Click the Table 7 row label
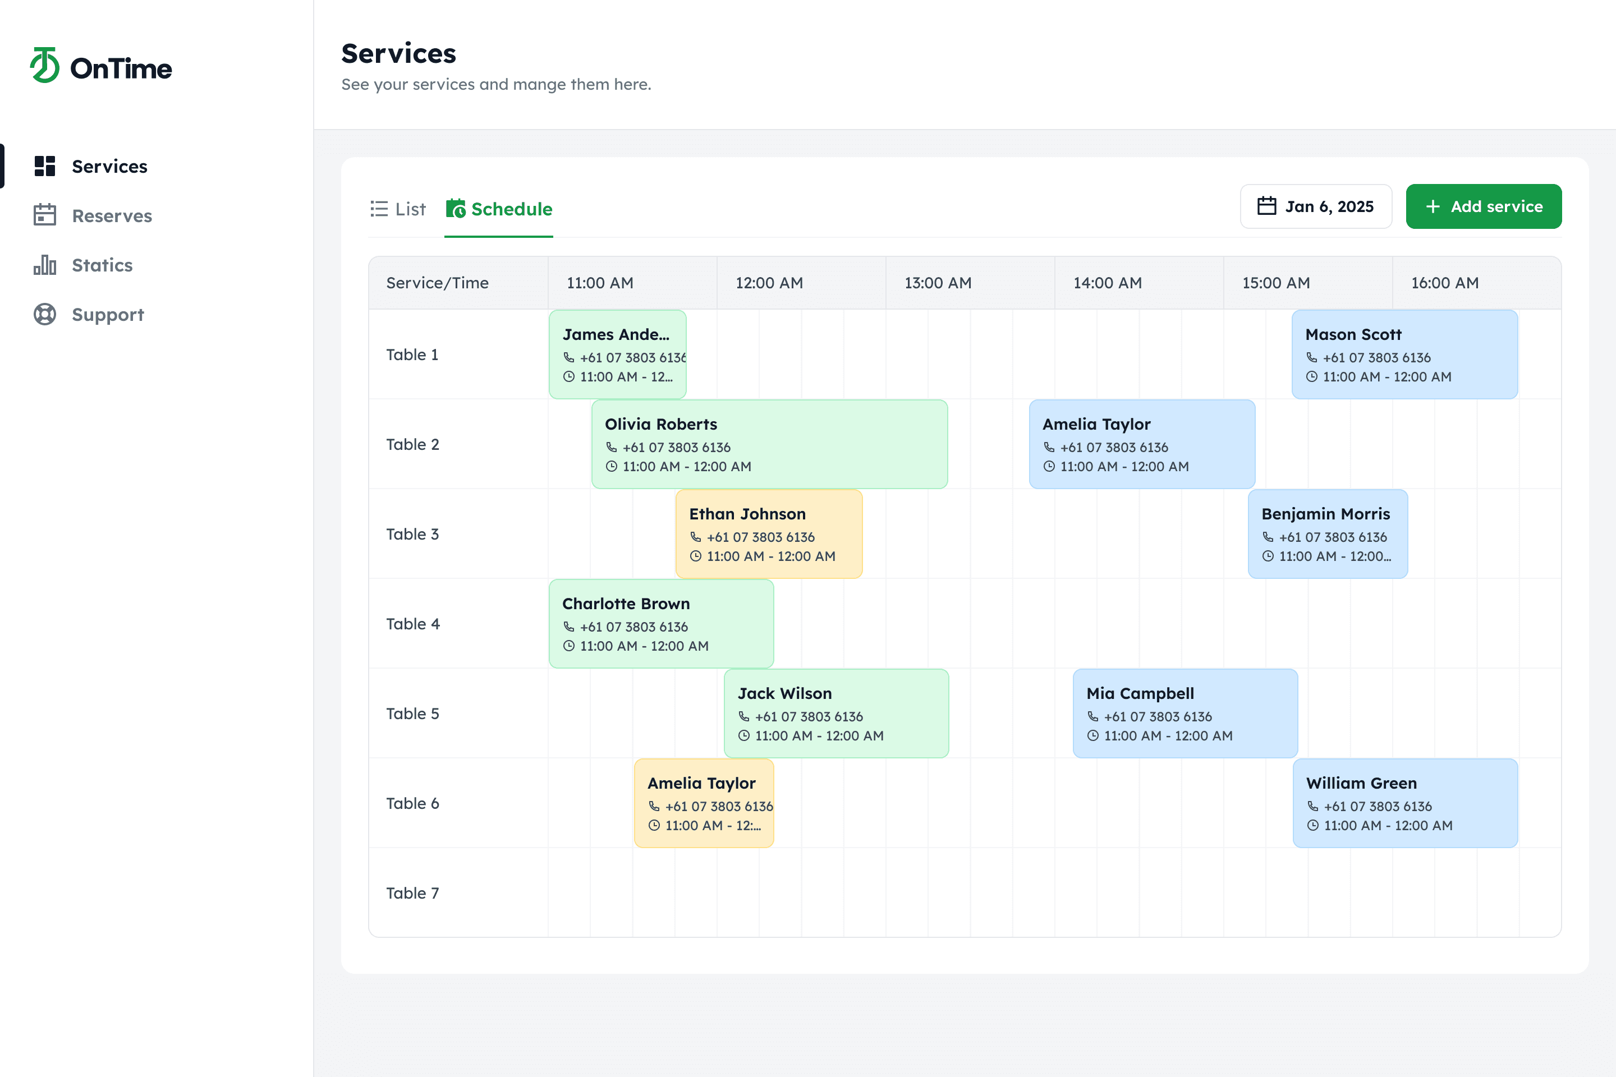1616x1077 pixels. (x=412, y=893)
